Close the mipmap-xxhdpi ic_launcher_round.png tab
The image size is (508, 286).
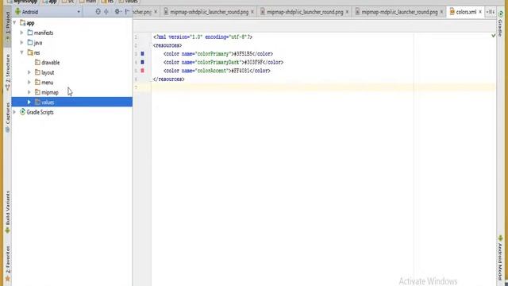[252, 12]
